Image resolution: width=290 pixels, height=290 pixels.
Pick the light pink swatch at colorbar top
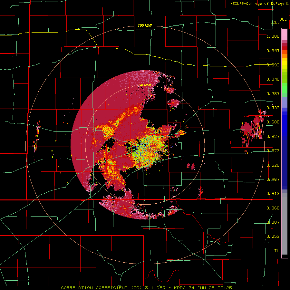285,34
